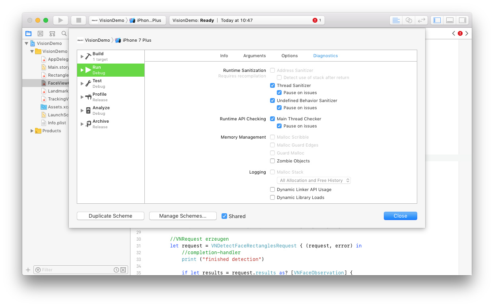Viewport: 494px width, 307px height.
Task: Expand the Build scheme action
Action: tap(82, 56)
